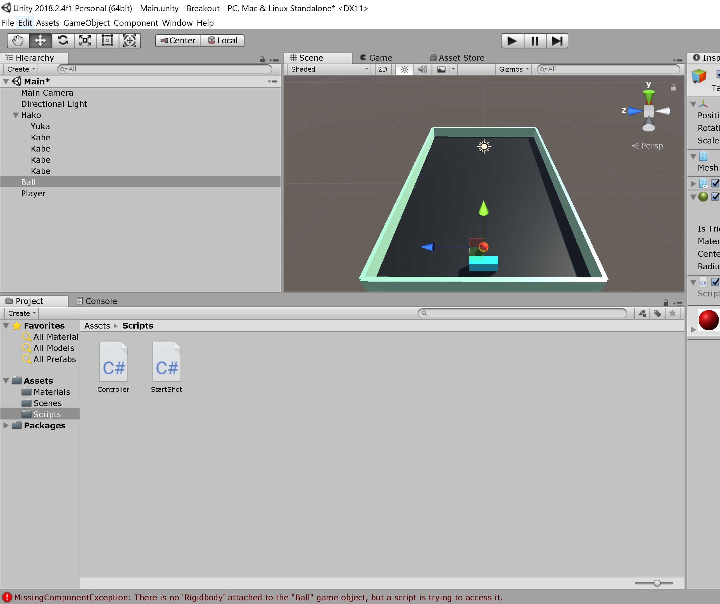Open the Assets menu
The width and height of the screenshot is (720, 604).
coord(48,23)
